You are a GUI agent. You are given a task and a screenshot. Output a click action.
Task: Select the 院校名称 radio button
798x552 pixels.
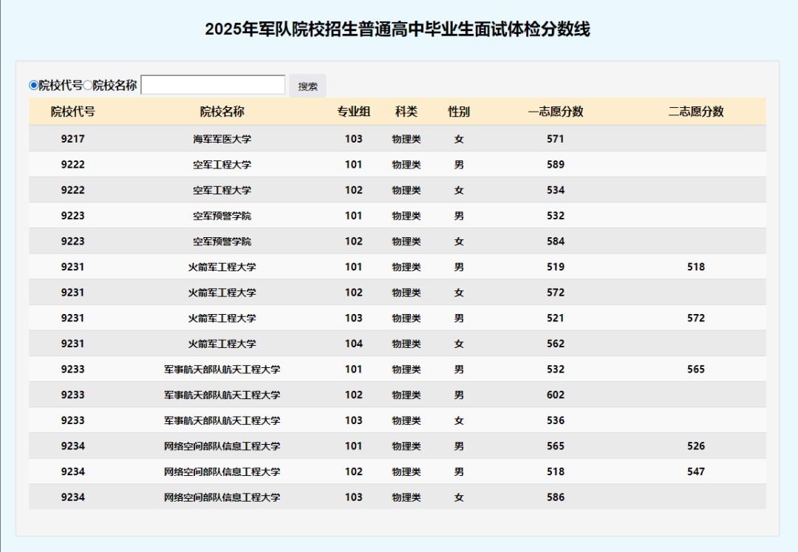tap(87, 85)
